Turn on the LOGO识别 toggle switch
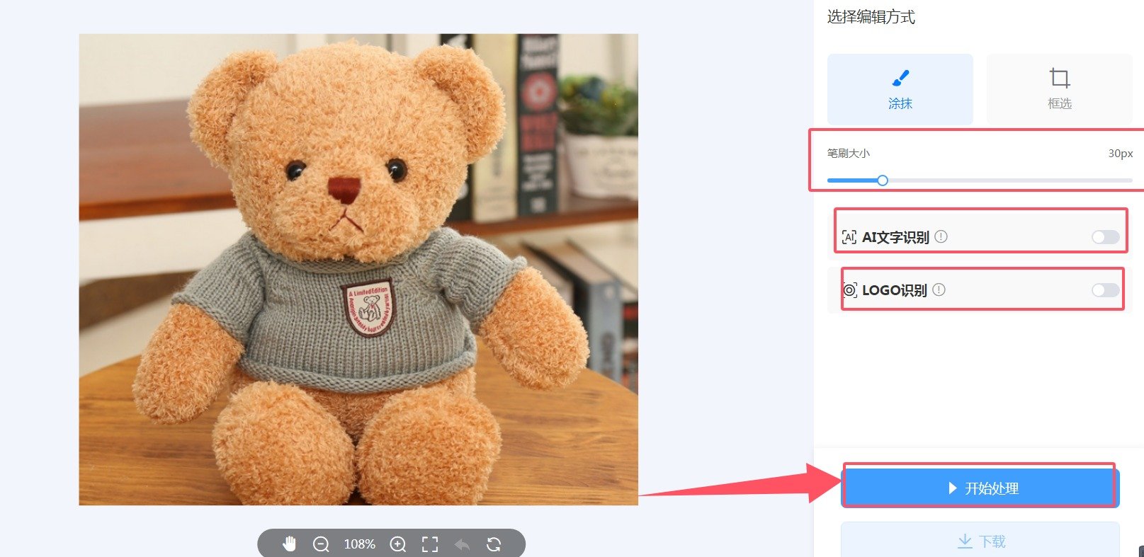Viewport: 1144px width, 557px height. tap(1104, 290)
